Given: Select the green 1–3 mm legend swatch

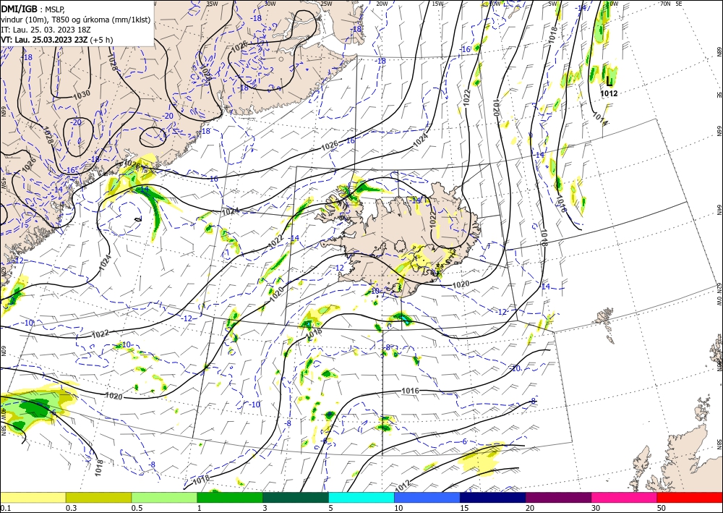Looking at the screenshot, I should (x=230, y=497).
